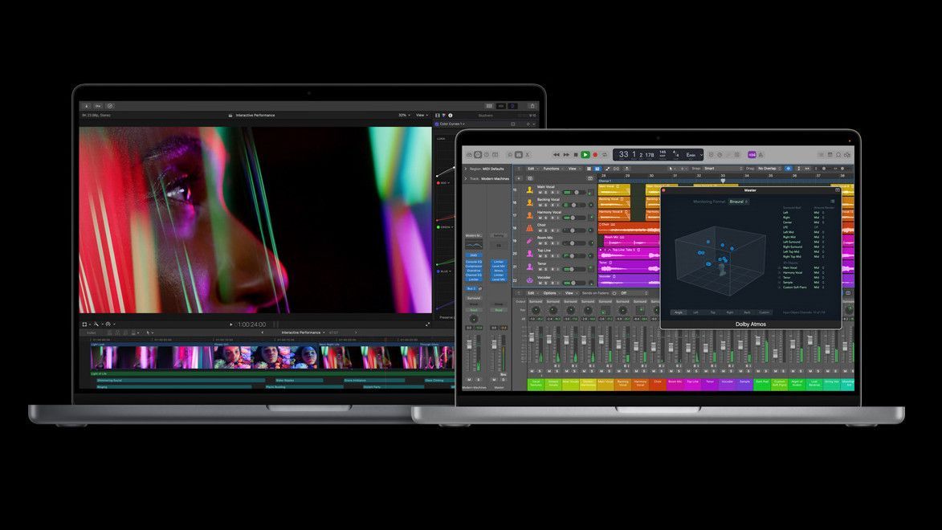This screenshot has height=530, width=942.
Task: Rewind the Logic Pro playhead
Action: click(557, 155)
